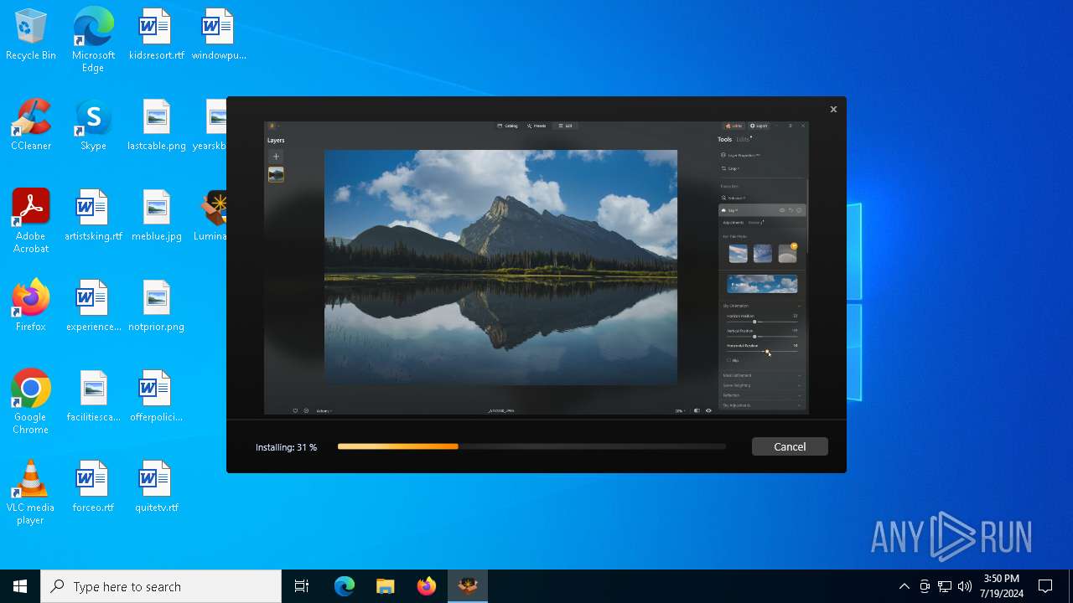Screen dimensions: 1073x603
Task: Select the artistsking.rtf document icon
Action: [x=93, y=216]
